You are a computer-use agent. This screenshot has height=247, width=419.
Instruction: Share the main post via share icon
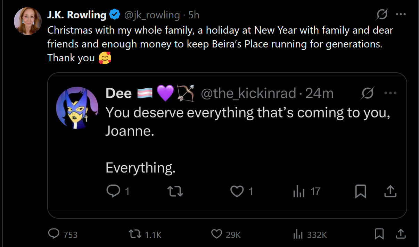(x=400, y=234)
